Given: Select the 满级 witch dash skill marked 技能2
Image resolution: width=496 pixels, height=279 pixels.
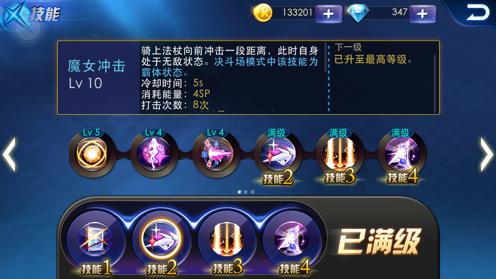Looking at the screenshot, I should [x=279, y=154].
